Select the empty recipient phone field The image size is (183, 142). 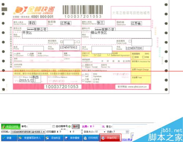(102, 50)
